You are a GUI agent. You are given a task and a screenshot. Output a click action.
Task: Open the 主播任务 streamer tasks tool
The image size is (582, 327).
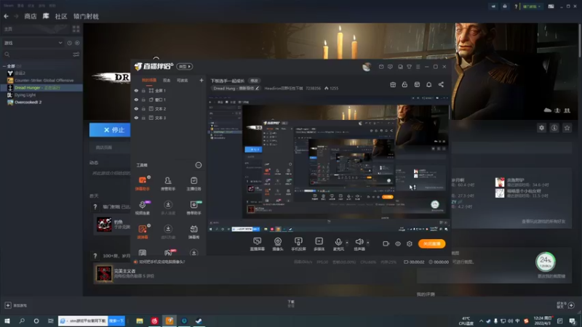(194, 183)
